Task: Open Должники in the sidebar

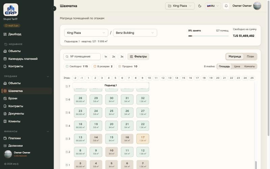Action: point(15,146)
